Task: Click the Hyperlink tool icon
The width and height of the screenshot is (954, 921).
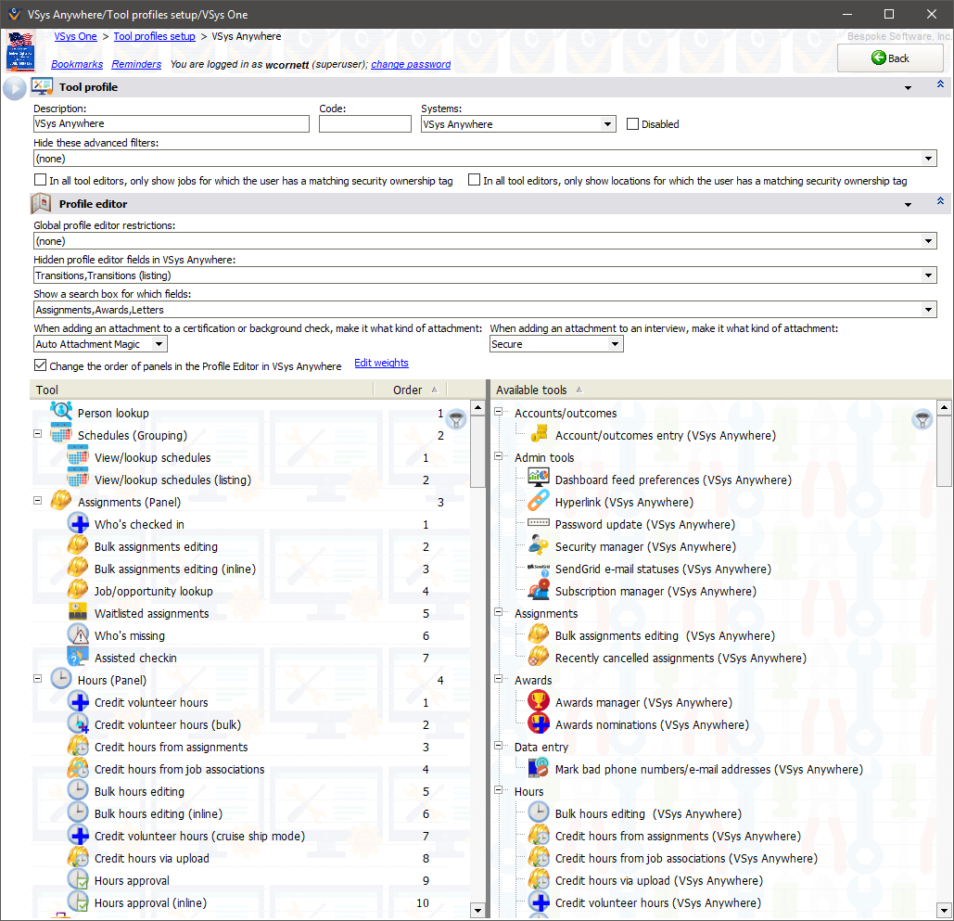Action: (539, 502)
